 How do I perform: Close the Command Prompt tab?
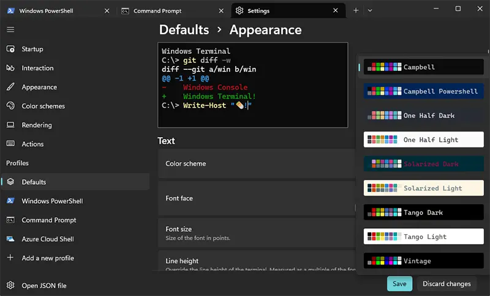click(x=221, y=10)
